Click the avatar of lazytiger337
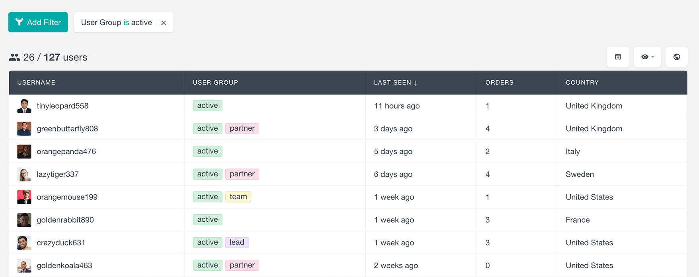699x277 pixels. pos(24,174)
